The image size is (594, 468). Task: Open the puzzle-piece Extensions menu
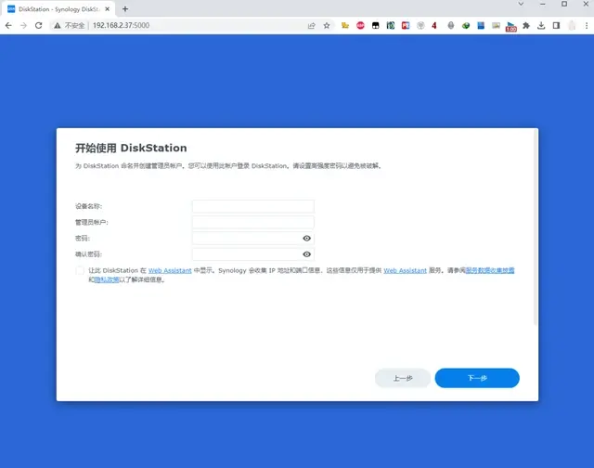526,25
